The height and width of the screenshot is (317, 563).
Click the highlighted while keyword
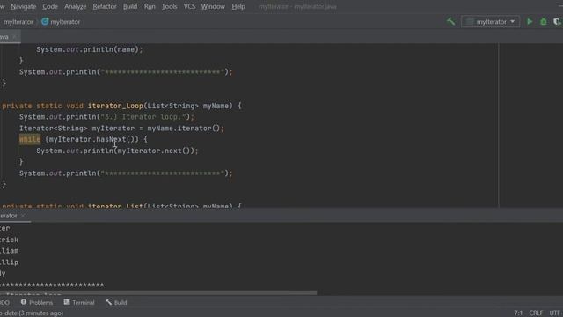[x=30, y=139]
